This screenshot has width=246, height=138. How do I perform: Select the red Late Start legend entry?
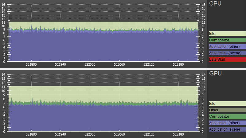click(x=227, y=59)
